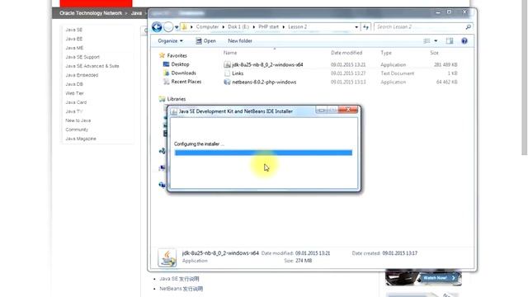Open Desktop in the navigation pane

pyautogui.click(x=180, y=64)
